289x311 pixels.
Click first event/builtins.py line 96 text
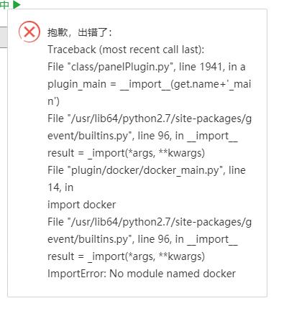142,136
